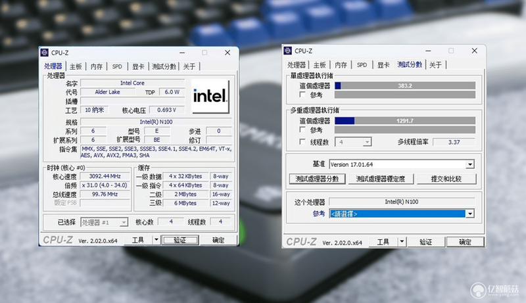Click 一级 指令 cache value 4 x 64 KBytes
The image size is (526, 303).
pos(185,185)
